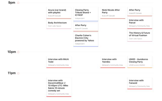Open the Interview with Fansoid event
This screenshot has height=101, width=162.
[x=140, y=83]
